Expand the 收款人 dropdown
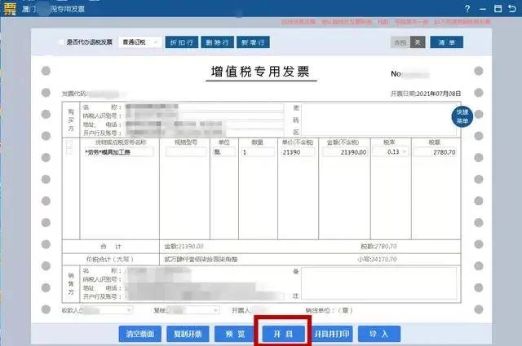Image resolution: width=522 pixels, height=346 pixels. coord(127,310)
